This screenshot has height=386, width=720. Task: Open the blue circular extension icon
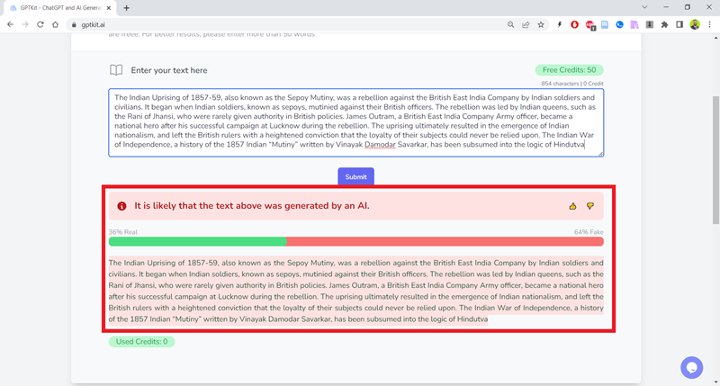pyautogui.click(x=619, y=25)
